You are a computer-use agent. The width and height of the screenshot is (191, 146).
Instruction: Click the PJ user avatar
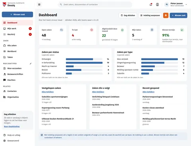coord(167,4)
